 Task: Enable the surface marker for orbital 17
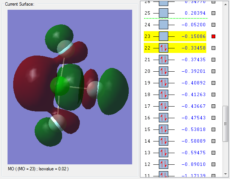213,106
